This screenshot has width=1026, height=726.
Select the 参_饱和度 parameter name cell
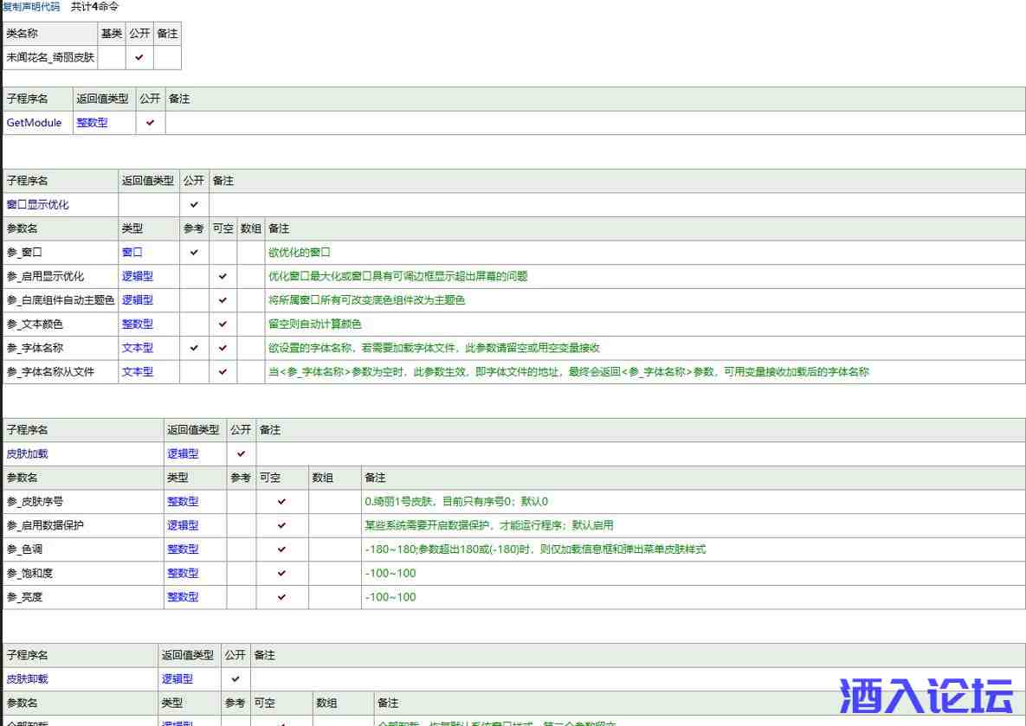coord(31,573)
